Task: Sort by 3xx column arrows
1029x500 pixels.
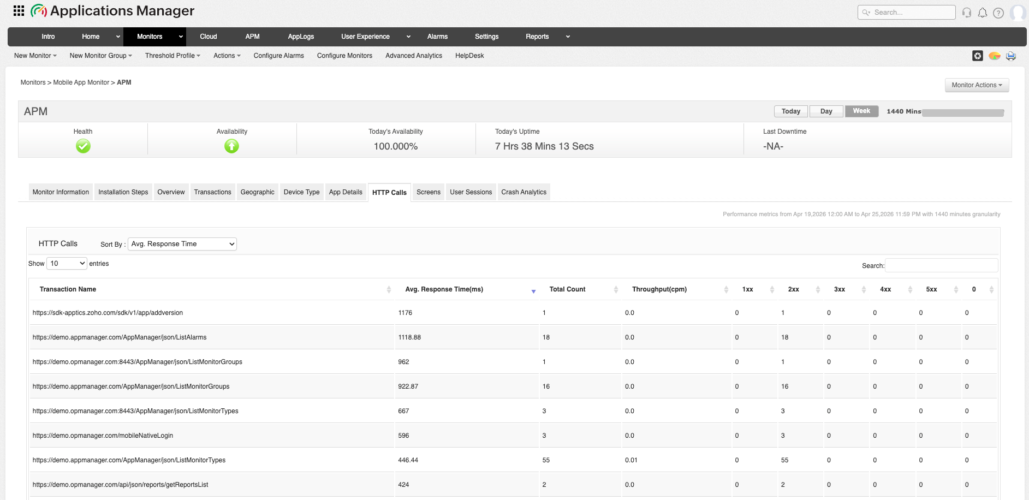Action: point(864,289)
